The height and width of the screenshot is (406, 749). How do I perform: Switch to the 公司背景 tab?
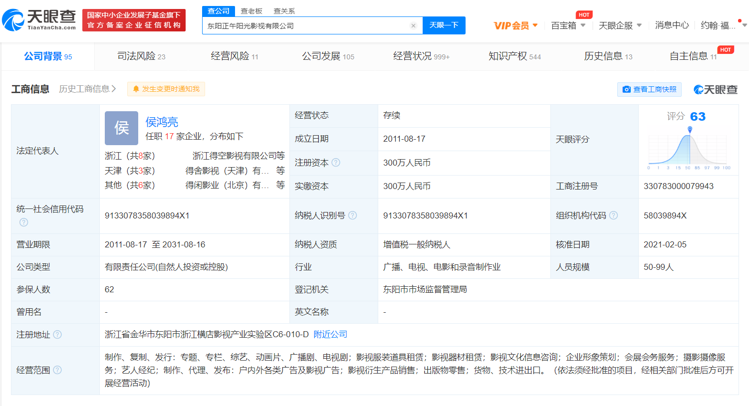coord(48,56)
